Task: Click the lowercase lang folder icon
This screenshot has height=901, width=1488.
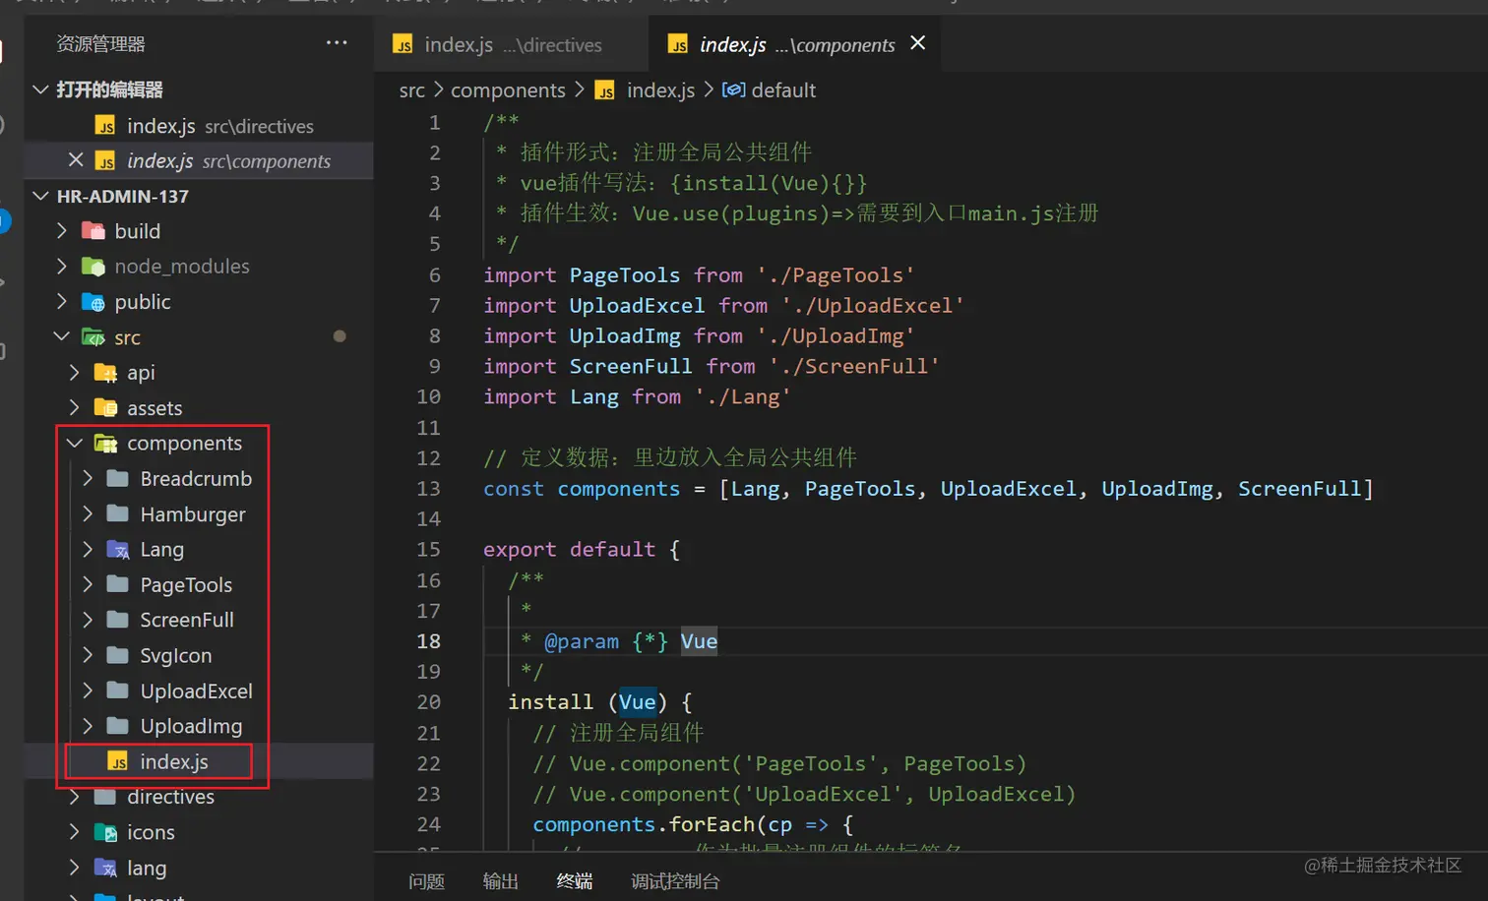Action: pos(105,869)
